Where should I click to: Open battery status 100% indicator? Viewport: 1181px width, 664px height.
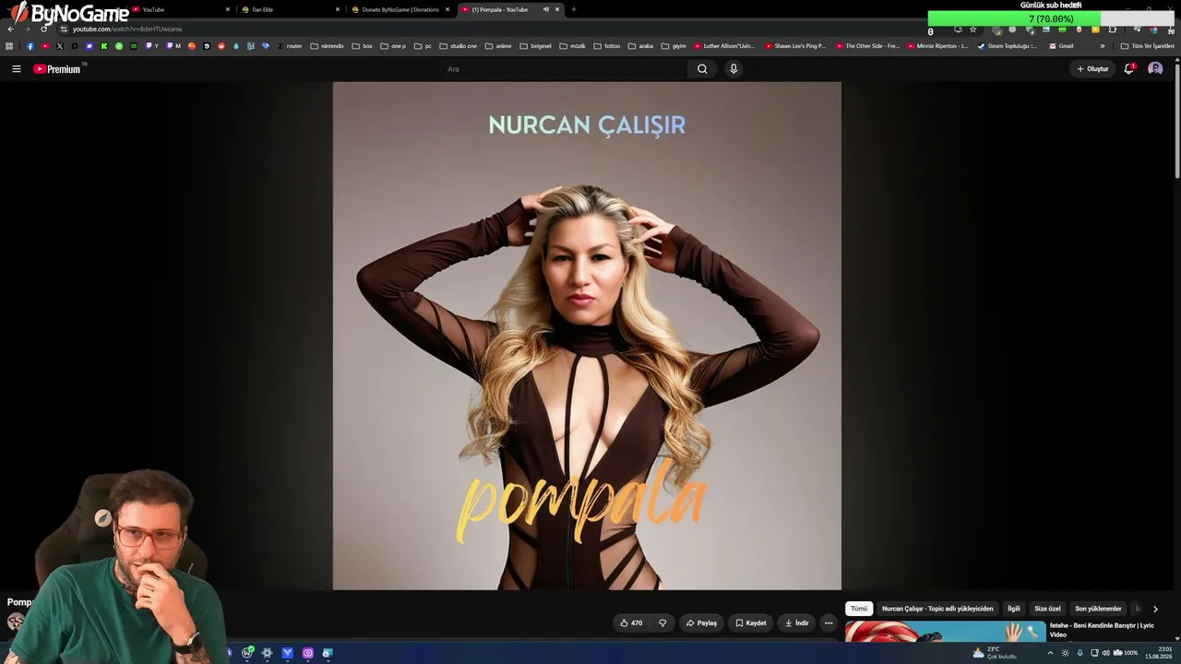[x=1127, y=653]
